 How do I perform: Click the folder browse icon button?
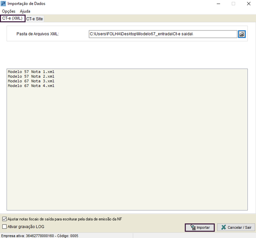[x=242, y=34]
